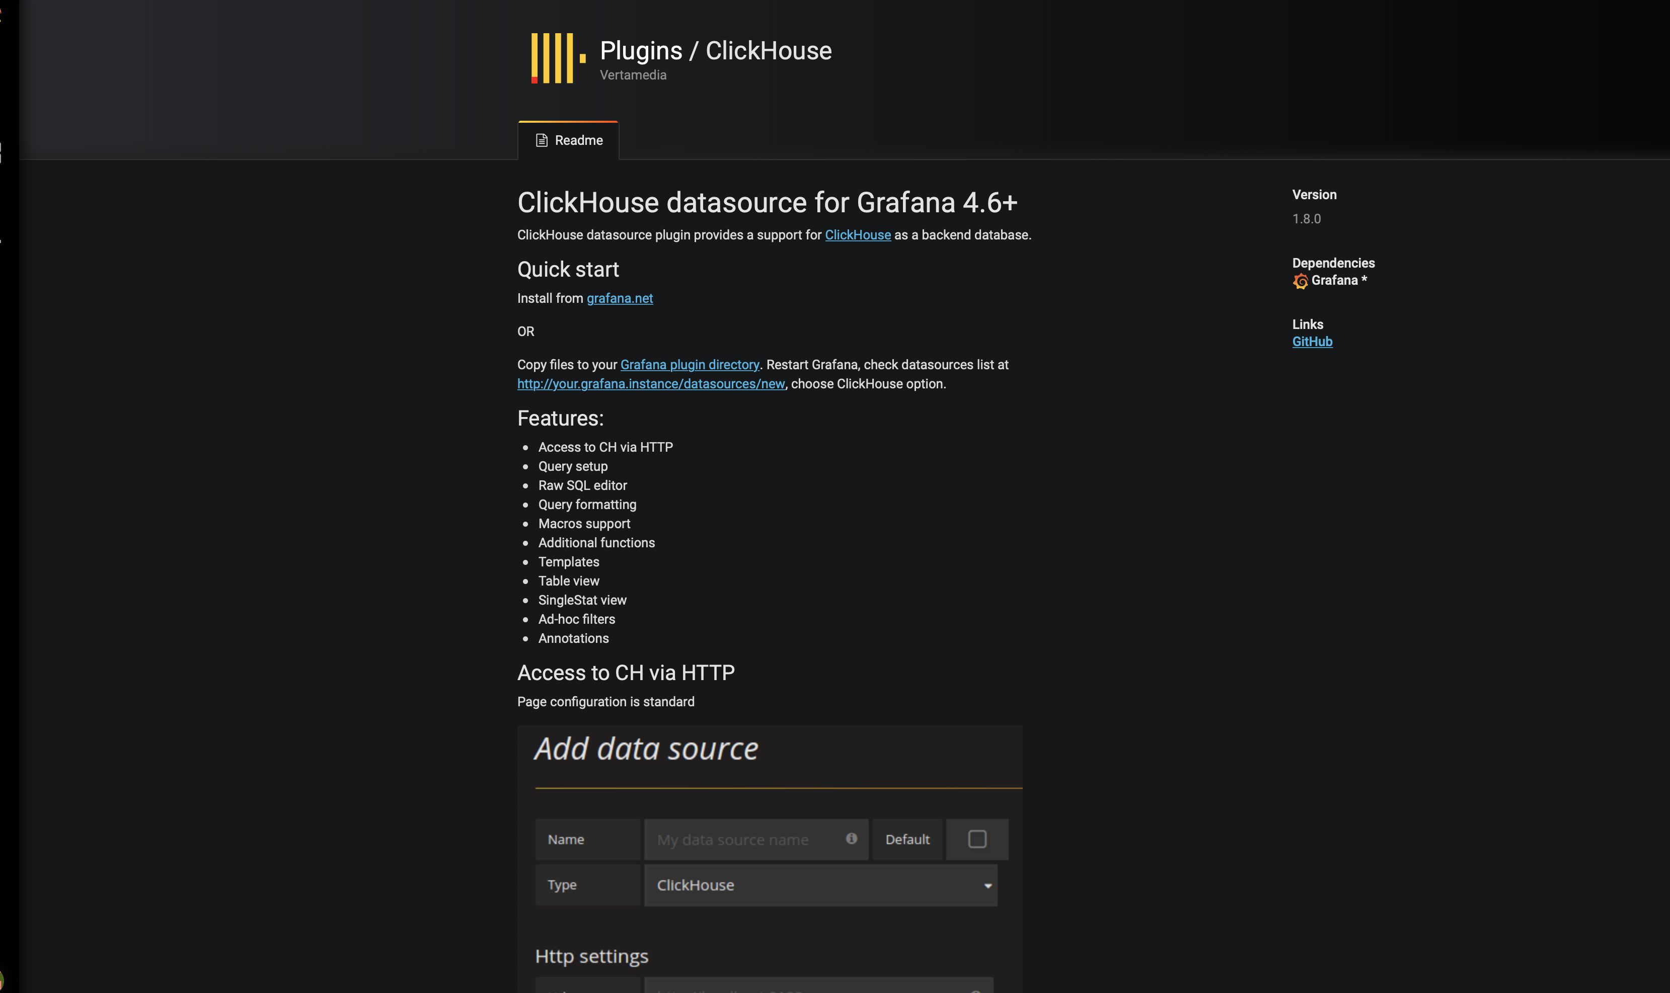Click the 1.8.0 version number
The image size is (1670, 993).
pos(1306,219)
